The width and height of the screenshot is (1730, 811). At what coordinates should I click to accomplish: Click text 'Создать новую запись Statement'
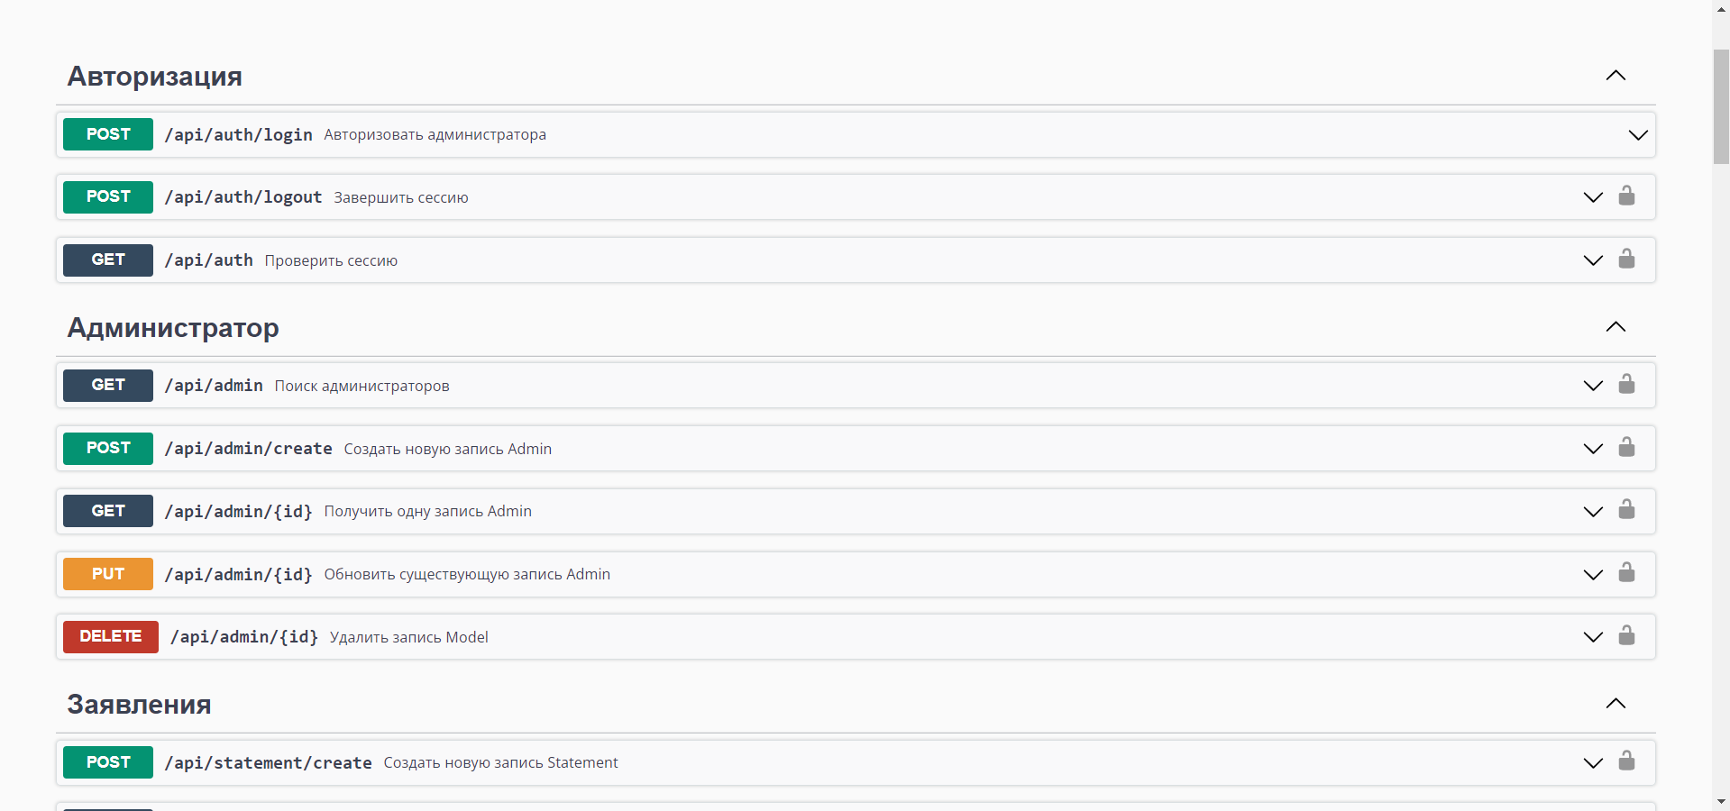coord(501,763)
